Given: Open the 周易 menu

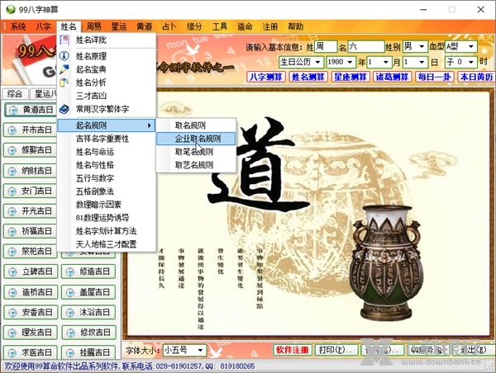Looking at the screenshot, I should (x=94, y=27).
